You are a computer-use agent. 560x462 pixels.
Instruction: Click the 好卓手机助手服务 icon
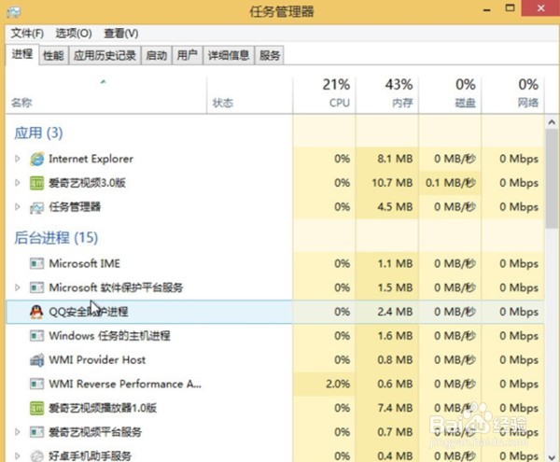coord(36,455)
